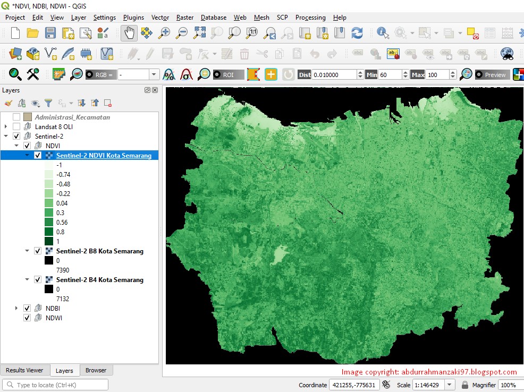Screen dimensions: 524x392
Task: Disable the NDVI group checkbox
Action: pos(26,146)
